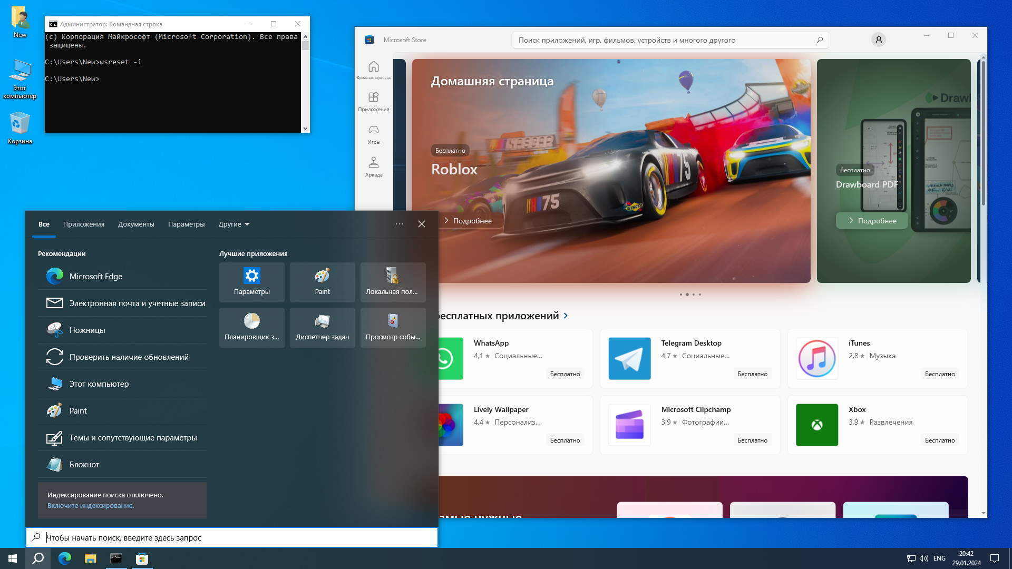
Task: Switch to the Documents search tab
Action: (x=136, y=224)
